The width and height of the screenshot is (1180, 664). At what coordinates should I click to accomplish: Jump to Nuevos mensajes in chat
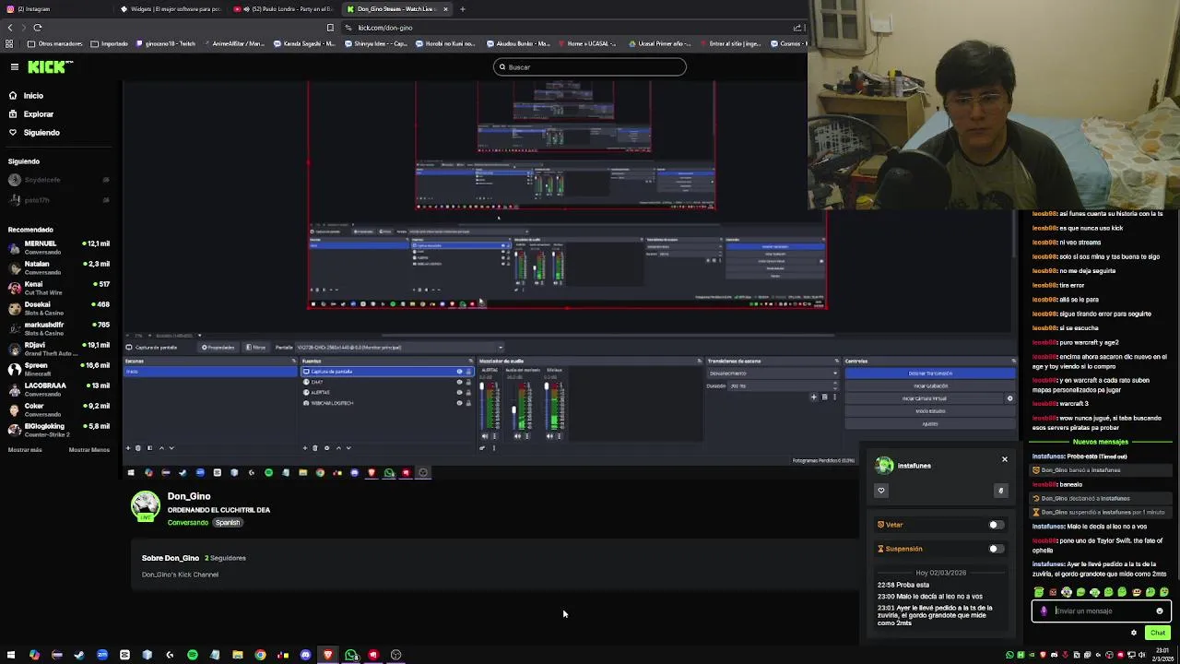(x=1100, y=442)
